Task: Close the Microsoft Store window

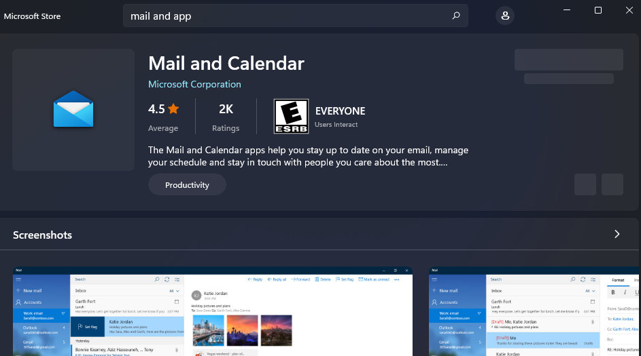Action: coord(629,10)
